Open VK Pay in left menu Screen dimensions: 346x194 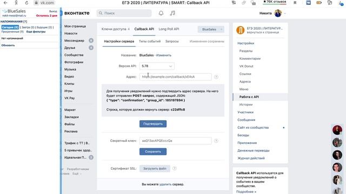[x=70, y=98]
